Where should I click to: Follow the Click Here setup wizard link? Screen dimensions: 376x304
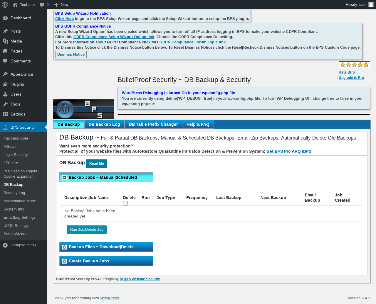pos(64,19)
